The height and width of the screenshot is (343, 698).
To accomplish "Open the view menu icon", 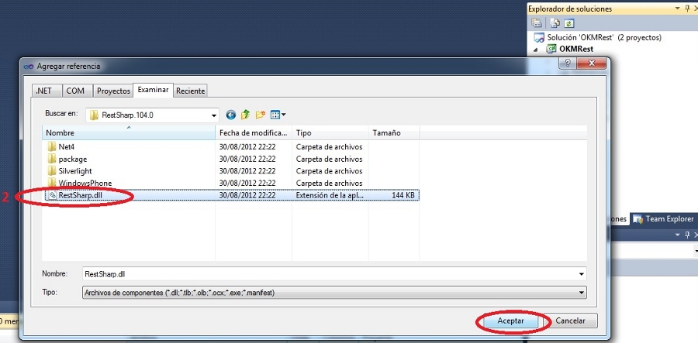I will [x=278, y=115].
